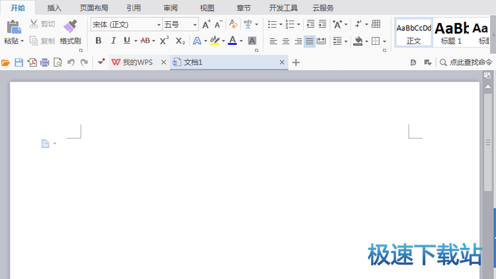This screenshot has height=279, width=496.
Task: Align text left
Action: coord(273,41)
